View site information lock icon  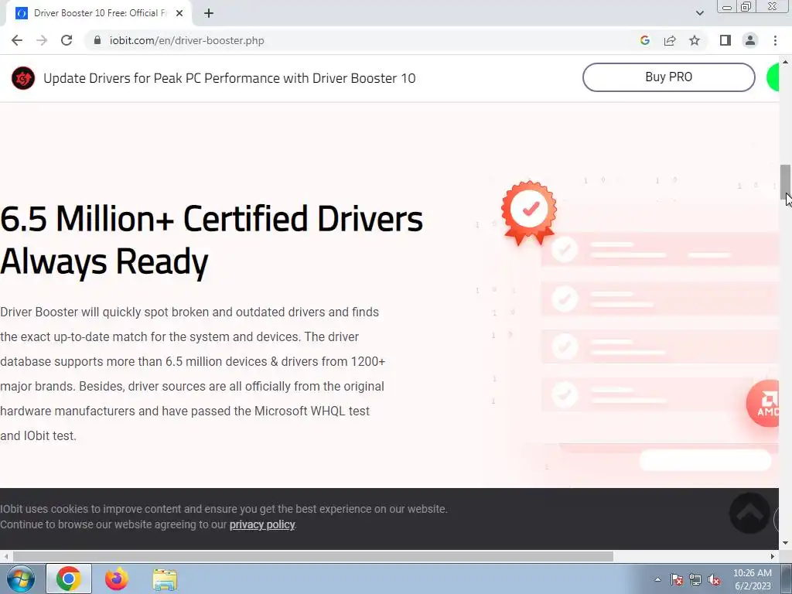[97, 40]
